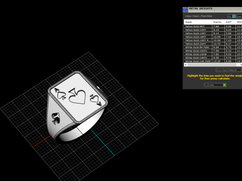Select the Yellow Gold 18KY R... row
This screenshot has height=181, width=242.
pos(213,40)
